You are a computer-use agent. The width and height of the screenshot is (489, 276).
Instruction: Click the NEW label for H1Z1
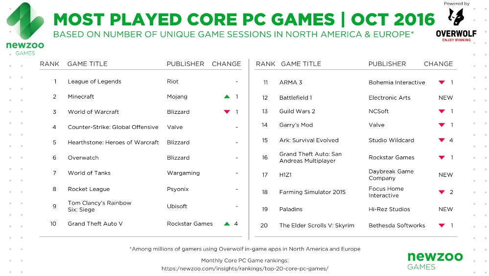[445, 175]
